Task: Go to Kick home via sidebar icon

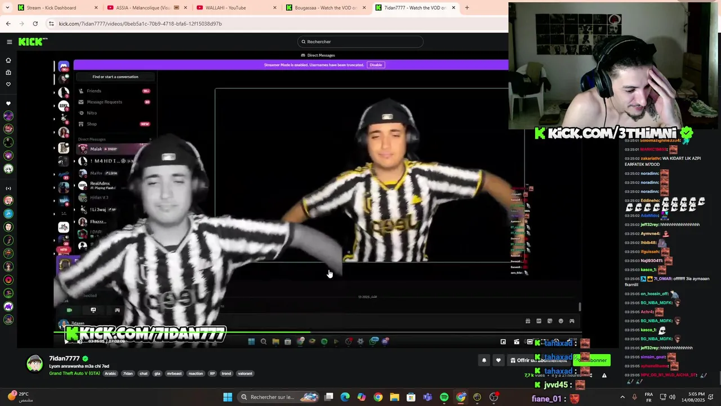Action: (8, 60)
